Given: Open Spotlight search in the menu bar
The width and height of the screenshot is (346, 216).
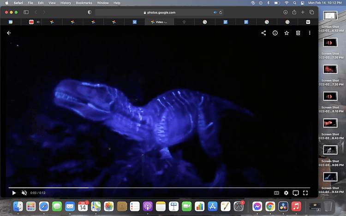Looking at the screenshot, I should click(x=295, y=3).
